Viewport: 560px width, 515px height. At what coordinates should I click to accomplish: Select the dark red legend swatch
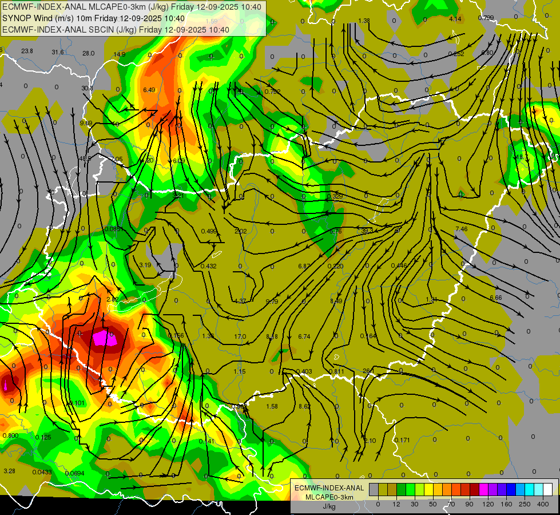(474, 490)
